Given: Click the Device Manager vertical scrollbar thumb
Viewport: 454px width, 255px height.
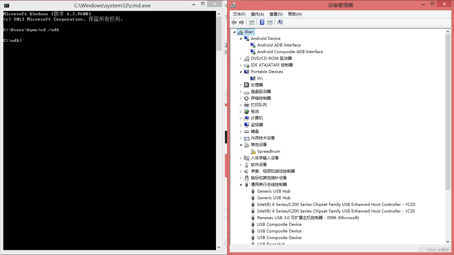Looking at the screenshot, I should [448, 112].
